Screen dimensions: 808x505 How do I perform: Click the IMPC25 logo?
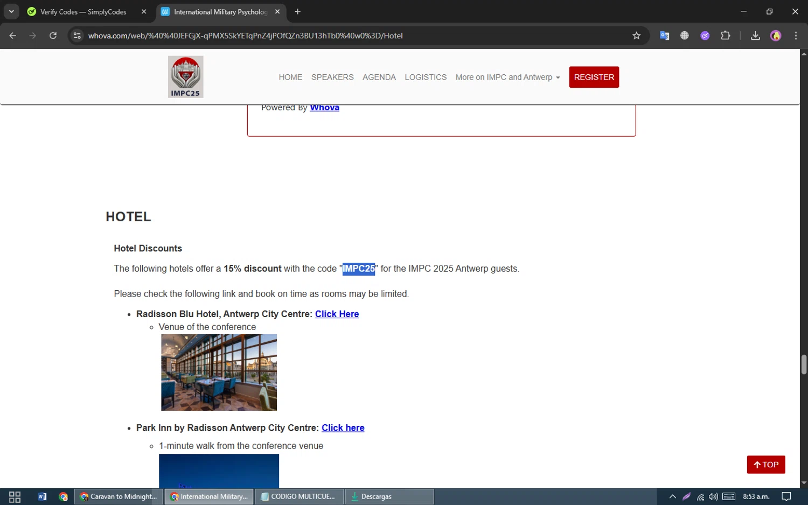coord(185,77)
